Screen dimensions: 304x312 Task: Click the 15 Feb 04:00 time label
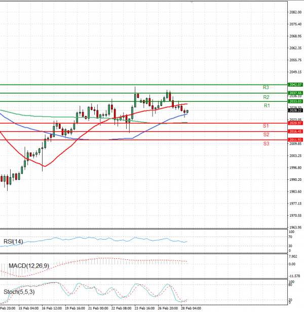click(28, 308)
